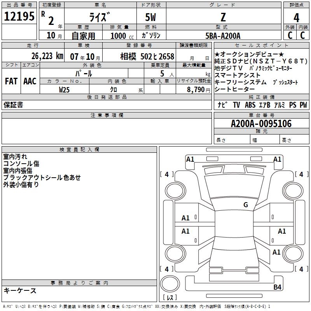Click inspector note コンソール傷
Image resolution: width=311 pixels, height=311 pixels.
pos(21,164)
